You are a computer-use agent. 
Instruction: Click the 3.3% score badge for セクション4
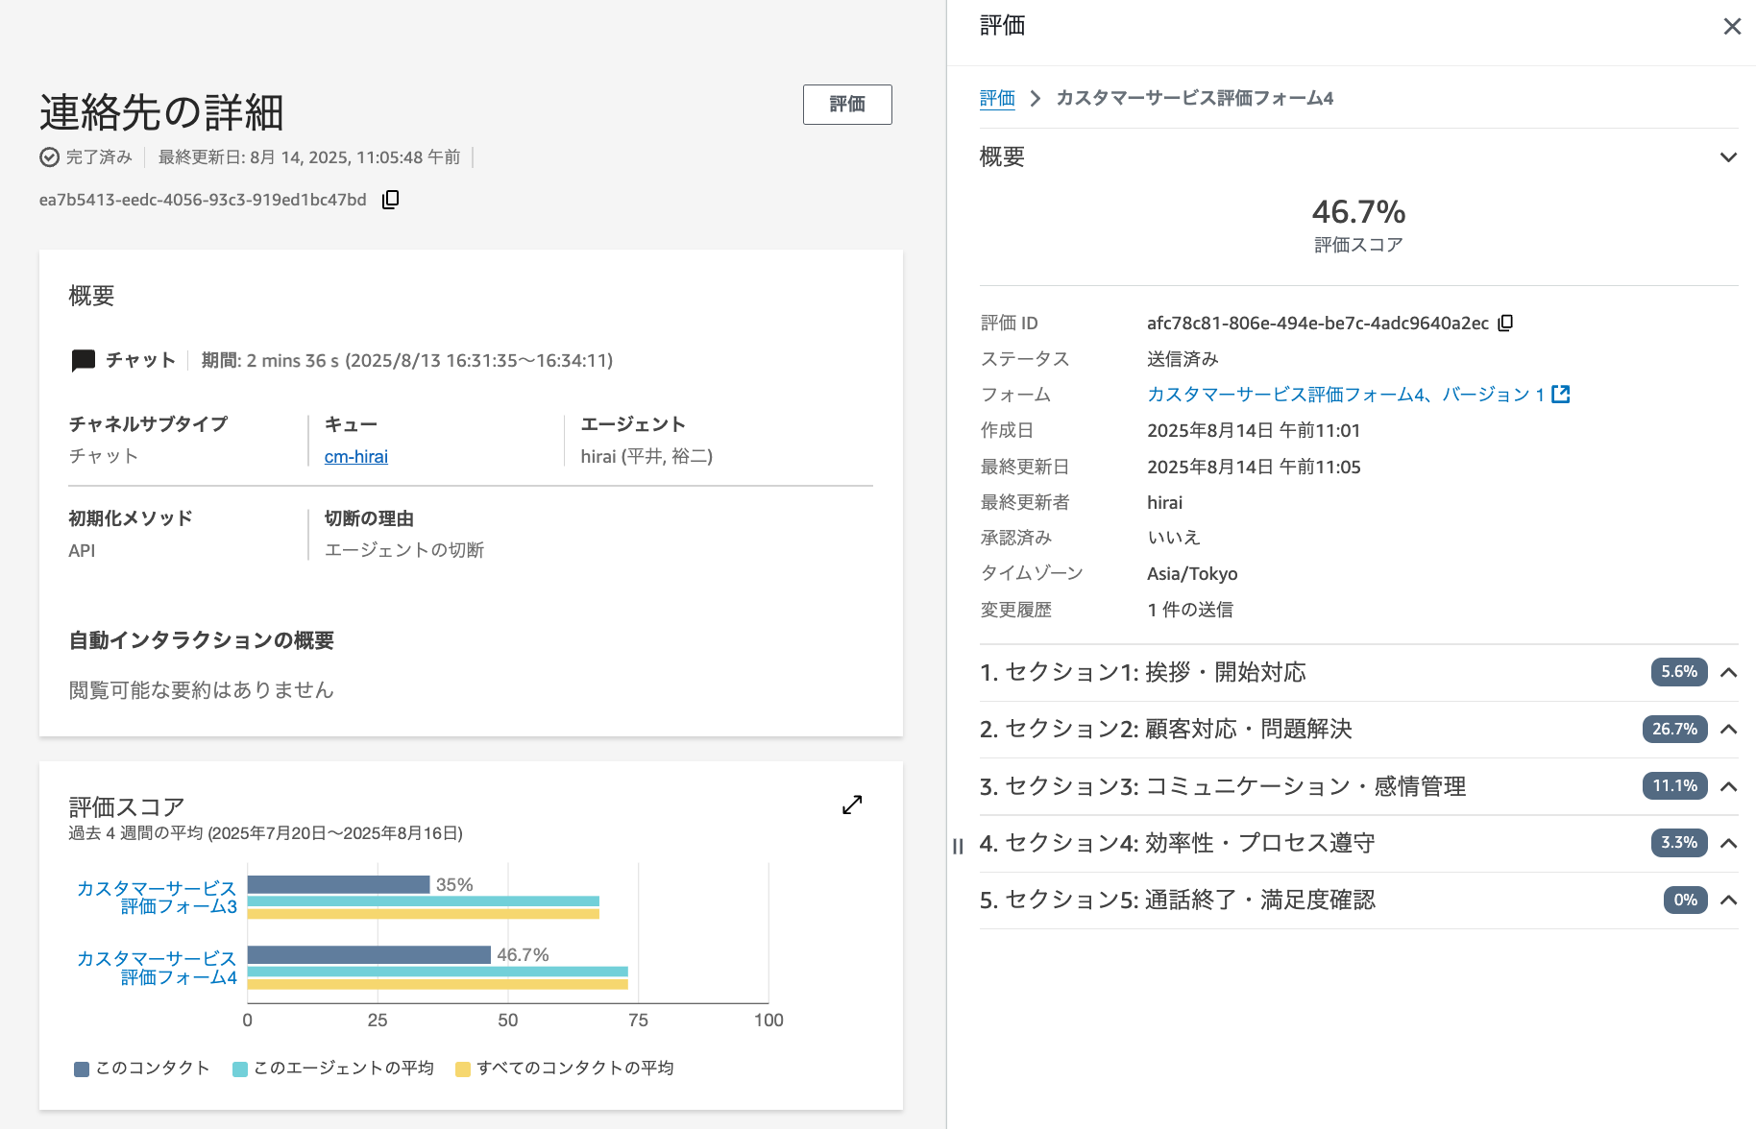click(x=1679, y=843)
